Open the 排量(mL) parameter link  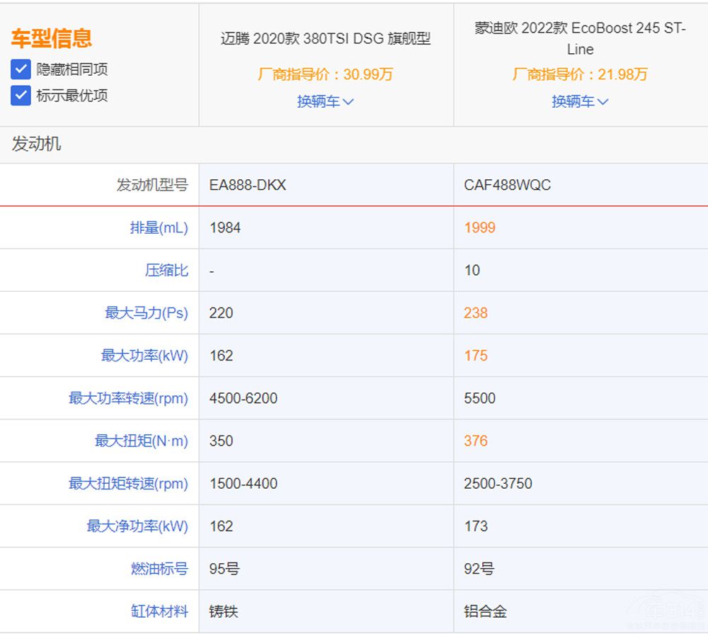(159, 227)
